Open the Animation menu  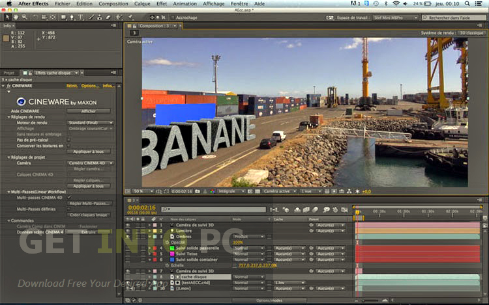[x=185, y=4]
